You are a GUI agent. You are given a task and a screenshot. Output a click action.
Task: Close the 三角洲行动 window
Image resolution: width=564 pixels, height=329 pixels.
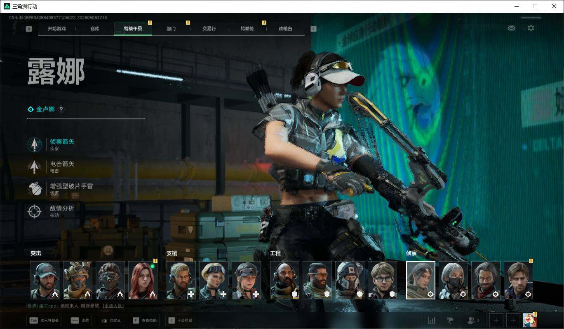point(554,6)
